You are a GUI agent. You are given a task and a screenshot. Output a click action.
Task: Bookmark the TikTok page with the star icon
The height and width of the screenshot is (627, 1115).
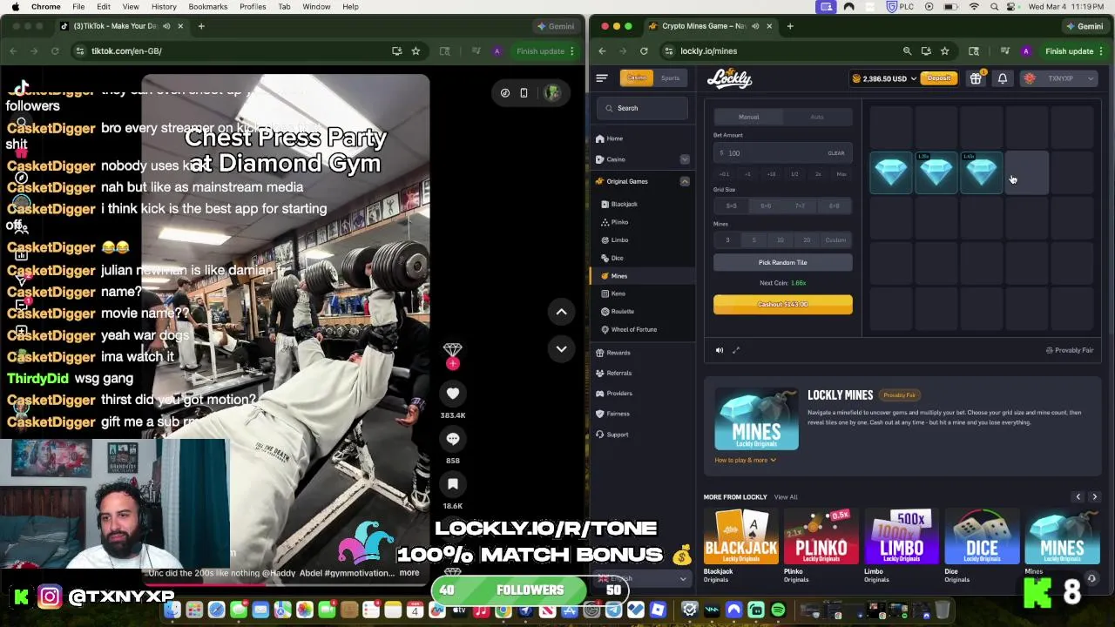[416, 51]
